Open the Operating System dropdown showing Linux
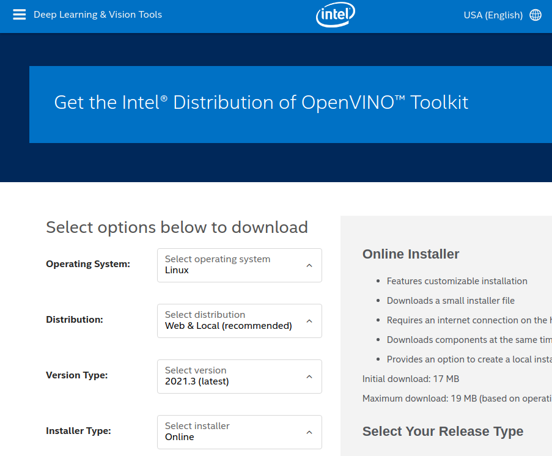The height and width of the screenshot is (456, 552). [240, 265]
